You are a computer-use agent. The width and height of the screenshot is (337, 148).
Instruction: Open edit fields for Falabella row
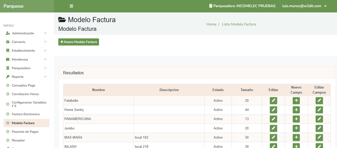coord(319,101)
